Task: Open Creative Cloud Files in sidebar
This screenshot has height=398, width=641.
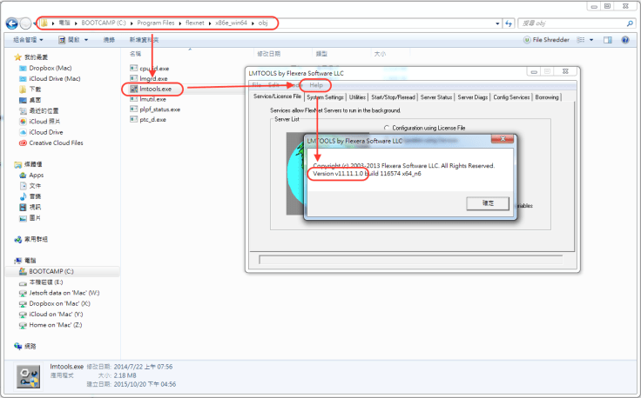Action: [55, 143]
